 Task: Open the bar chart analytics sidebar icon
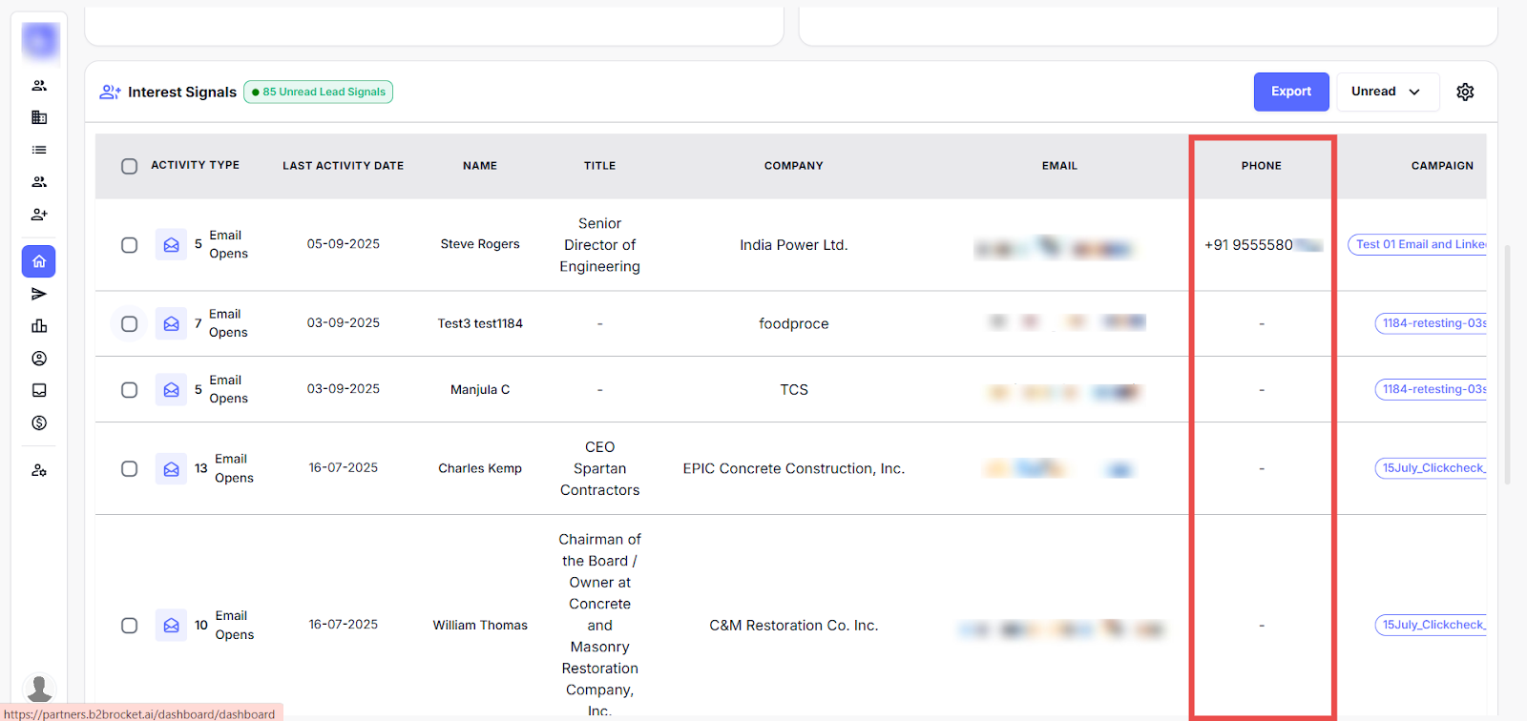click(x=39, y=326)
